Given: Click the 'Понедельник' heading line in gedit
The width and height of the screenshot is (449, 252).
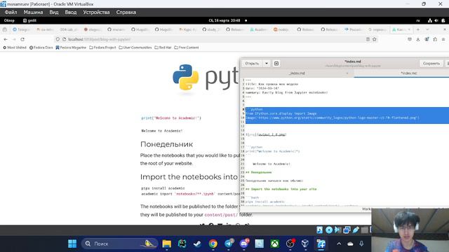Looking at the screenshot, I should pyautogui.click(x=258, y=172).
